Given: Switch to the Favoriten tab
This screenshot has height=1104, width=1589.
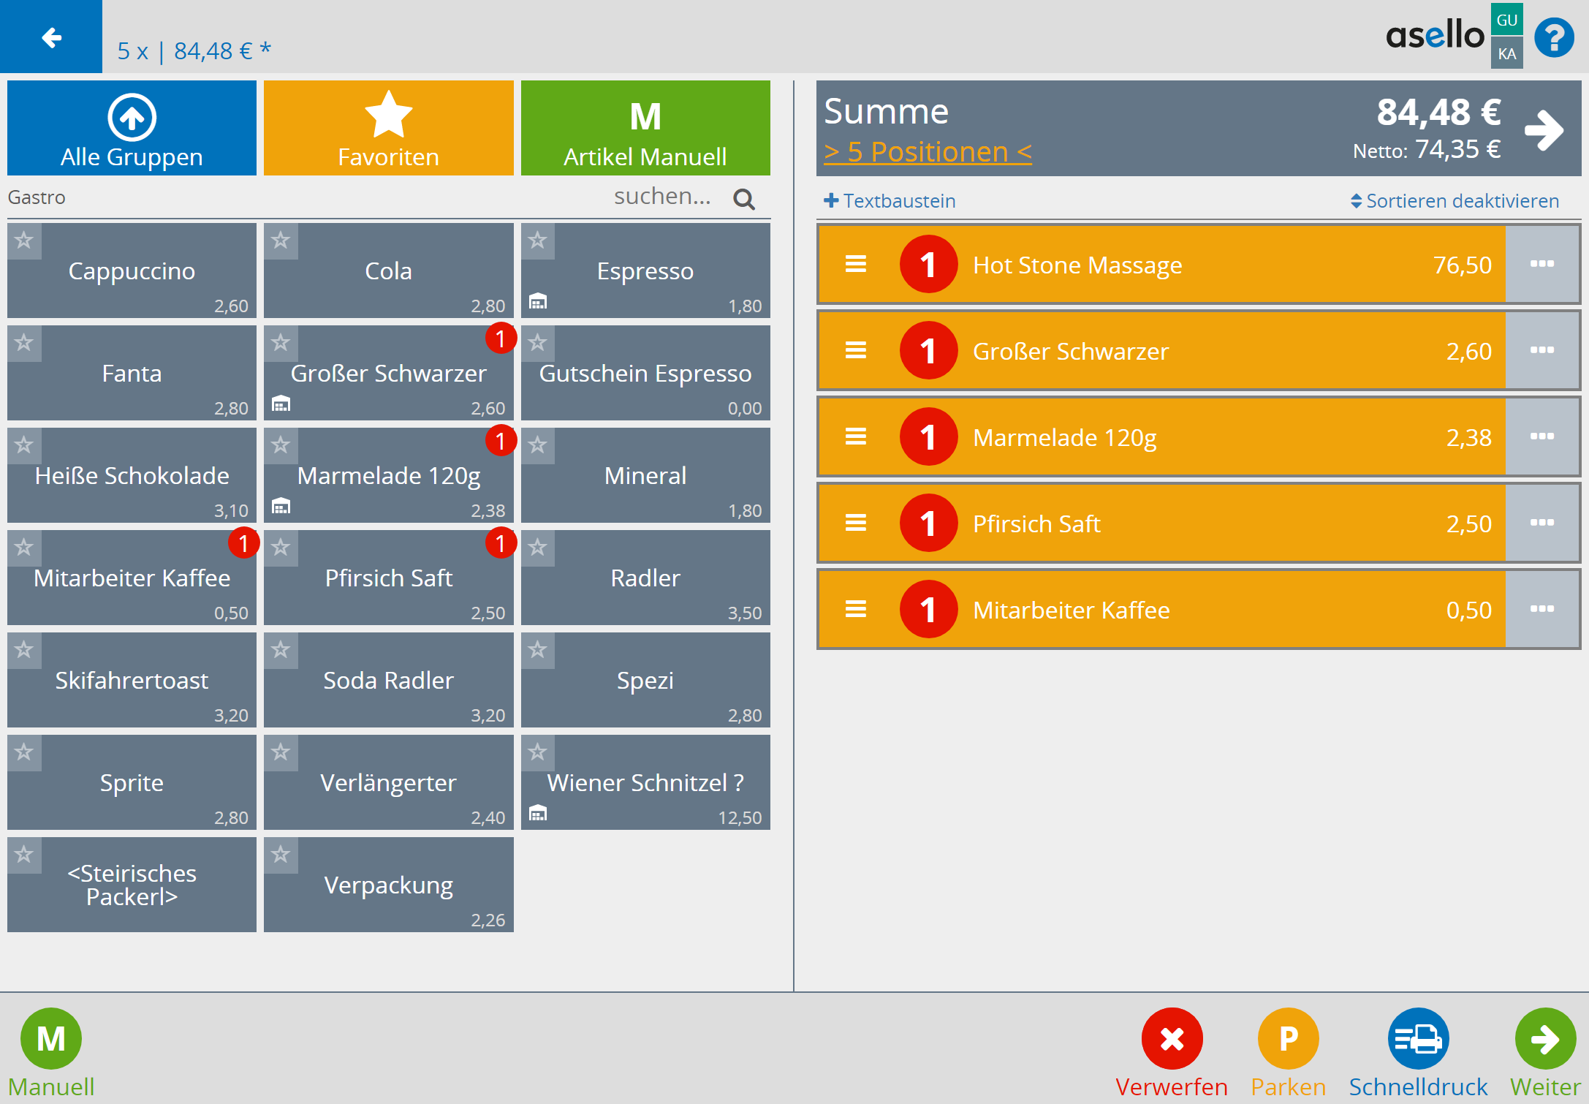Looking at the screenshot, I should point(388,128).
